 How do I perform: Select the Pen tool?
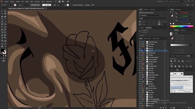[2, 16]
